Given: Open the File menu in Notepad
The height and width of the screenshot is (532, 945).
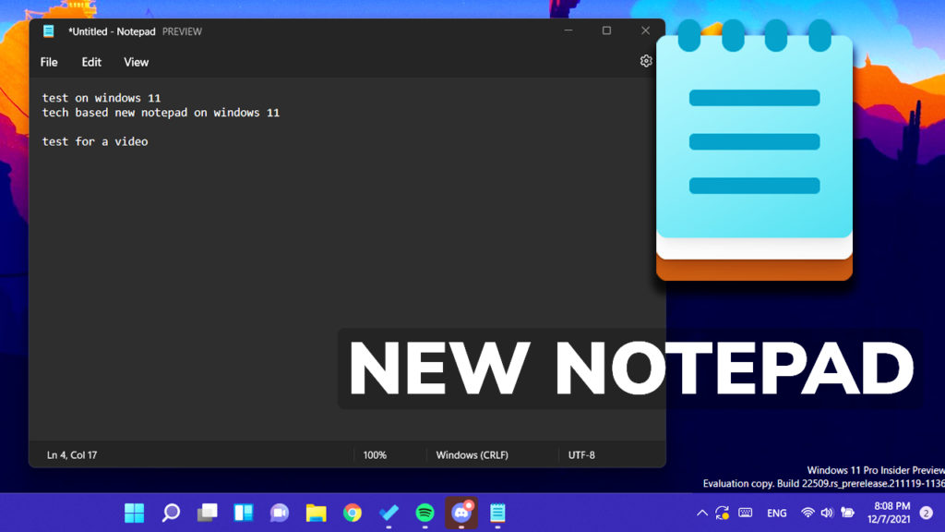Looking at the screenshot, I should click(48, 62).
